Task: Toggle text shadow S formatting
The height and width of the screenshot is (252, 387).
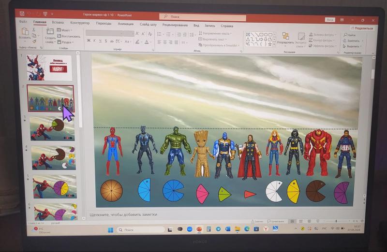Action: click(105, 41)
